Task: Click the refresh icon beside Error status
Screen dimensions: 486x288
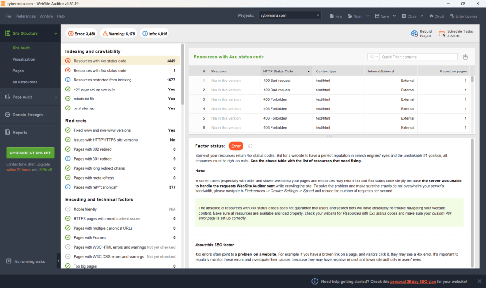Action: 250,146
